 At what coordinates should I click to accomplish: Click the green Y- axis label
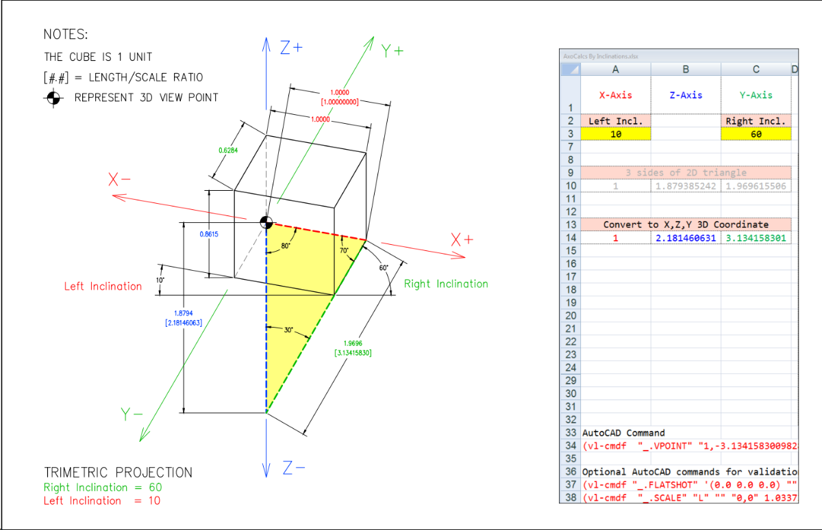(x=132, y=414)
